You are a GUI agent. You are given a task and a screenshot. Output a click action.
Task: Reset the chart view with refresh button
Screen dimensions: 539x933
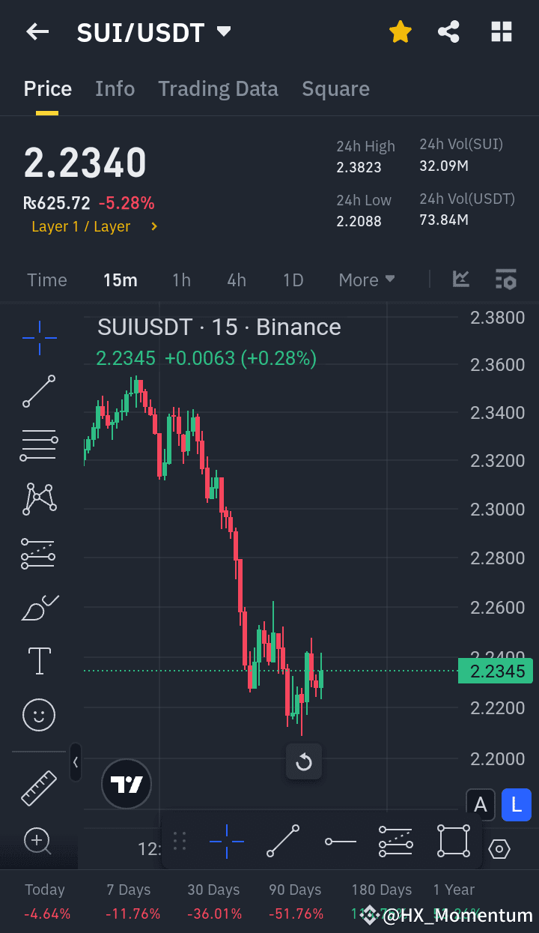coord(303,761)
